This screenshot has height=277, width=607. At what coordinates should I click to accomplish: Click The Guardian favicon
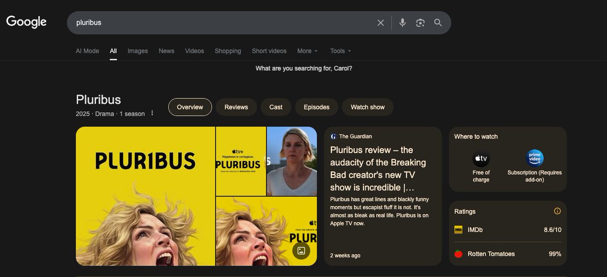[x=333, y=136]
